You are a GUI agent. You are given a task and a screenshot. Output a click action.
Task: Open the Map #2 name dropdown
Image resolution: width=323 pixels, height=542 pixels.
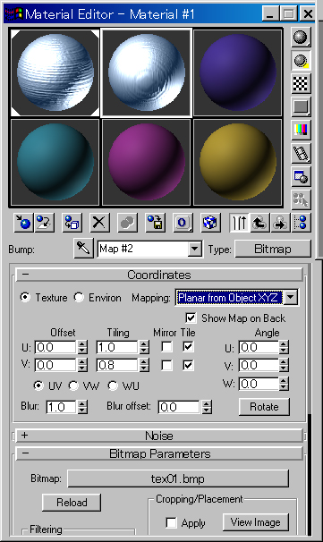195,249
